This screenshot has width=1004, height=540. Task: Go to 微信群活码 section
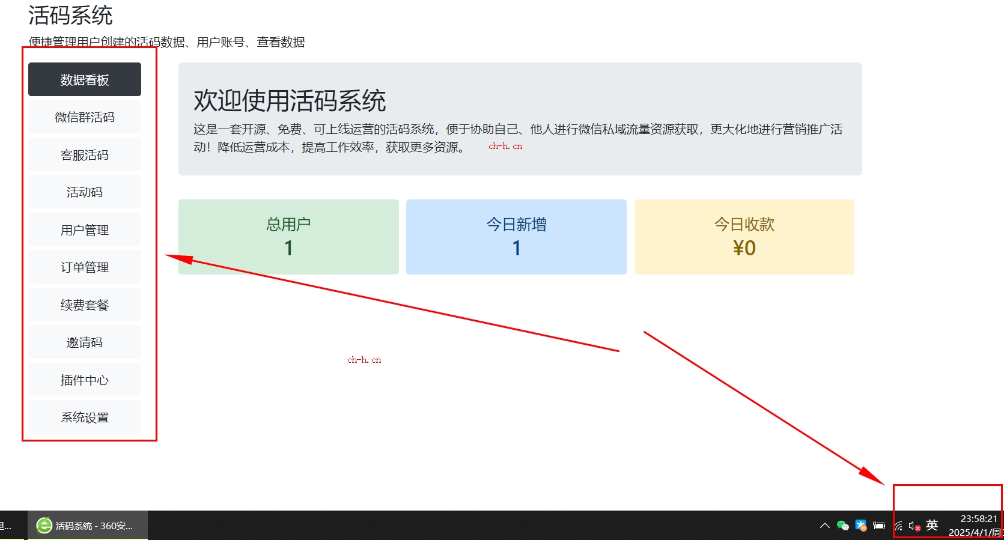(x=85, y=117)
